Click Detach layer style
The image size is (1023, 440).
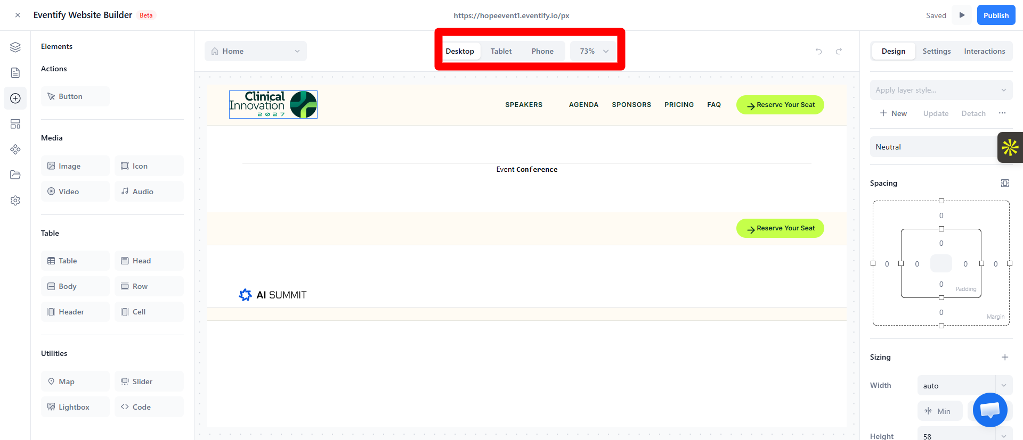(973, 113)
